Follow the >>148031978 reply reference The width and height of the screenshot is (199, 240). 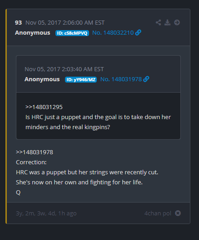(35, 152)
